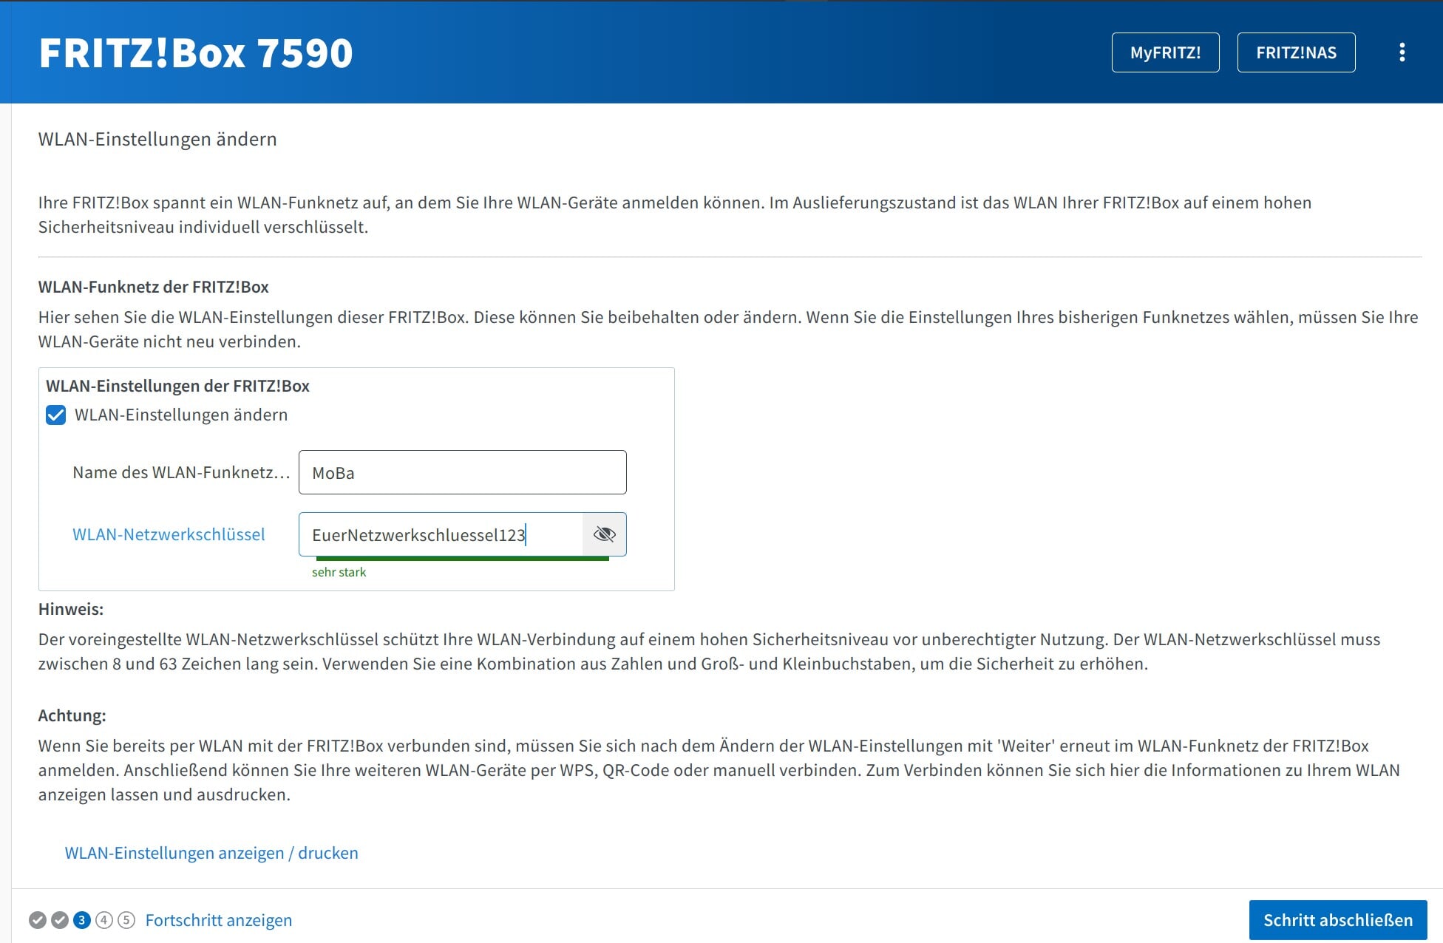Image resolution: width=1443 pixels, height=943 pixels.
Task: Click the first completed step checkmark
Action: coord(38,920)
